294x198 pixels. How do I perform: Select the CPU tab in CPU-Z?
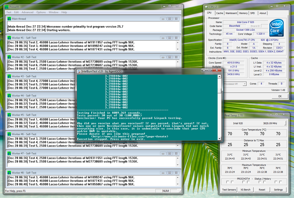click(x=209, y=13)
